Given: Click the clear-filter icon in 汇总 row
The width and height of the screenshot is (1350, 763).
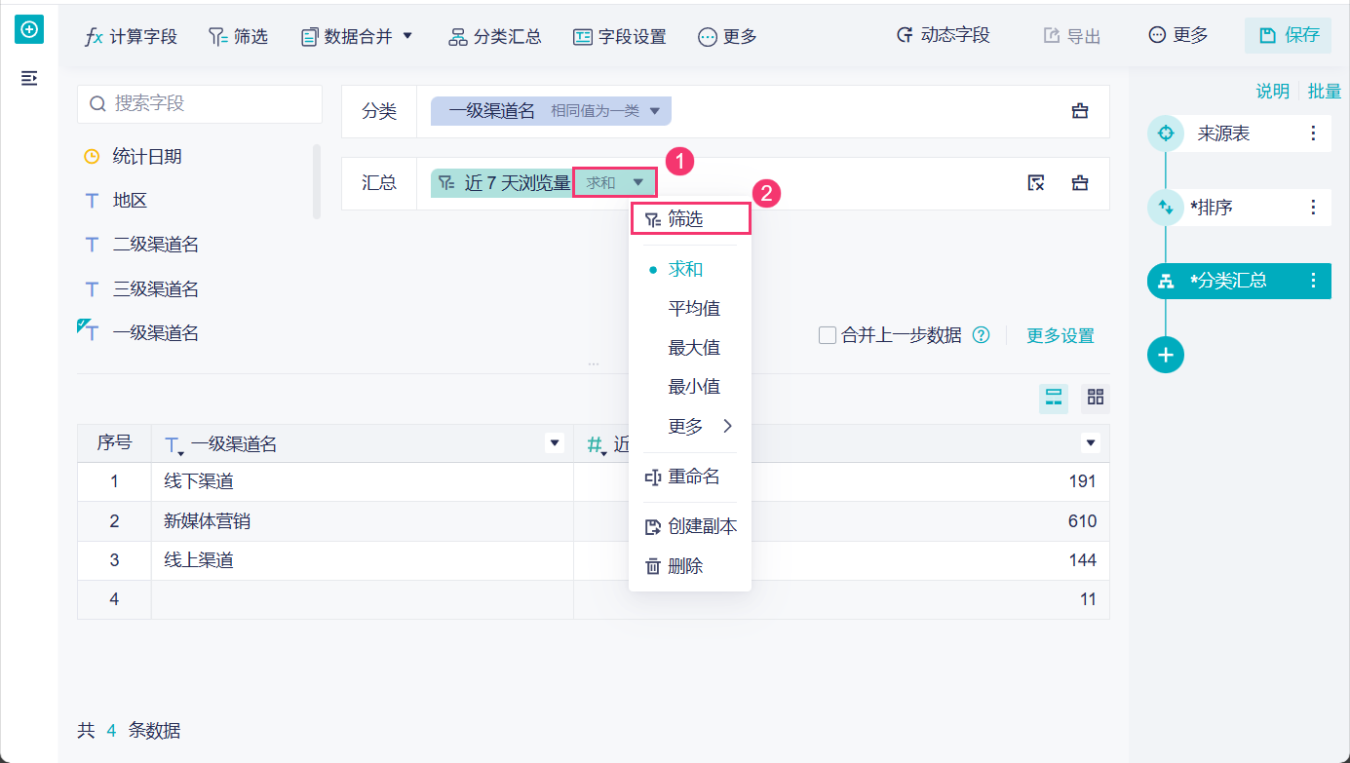Looking at the screenshot, I should (x=1036, y=183).
